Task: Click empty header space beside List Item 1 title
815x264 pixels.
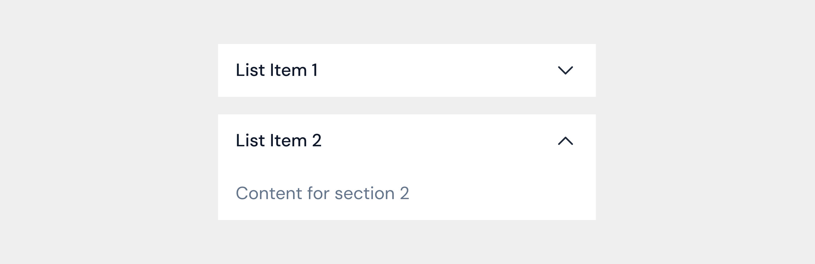Action: [437, 70]
